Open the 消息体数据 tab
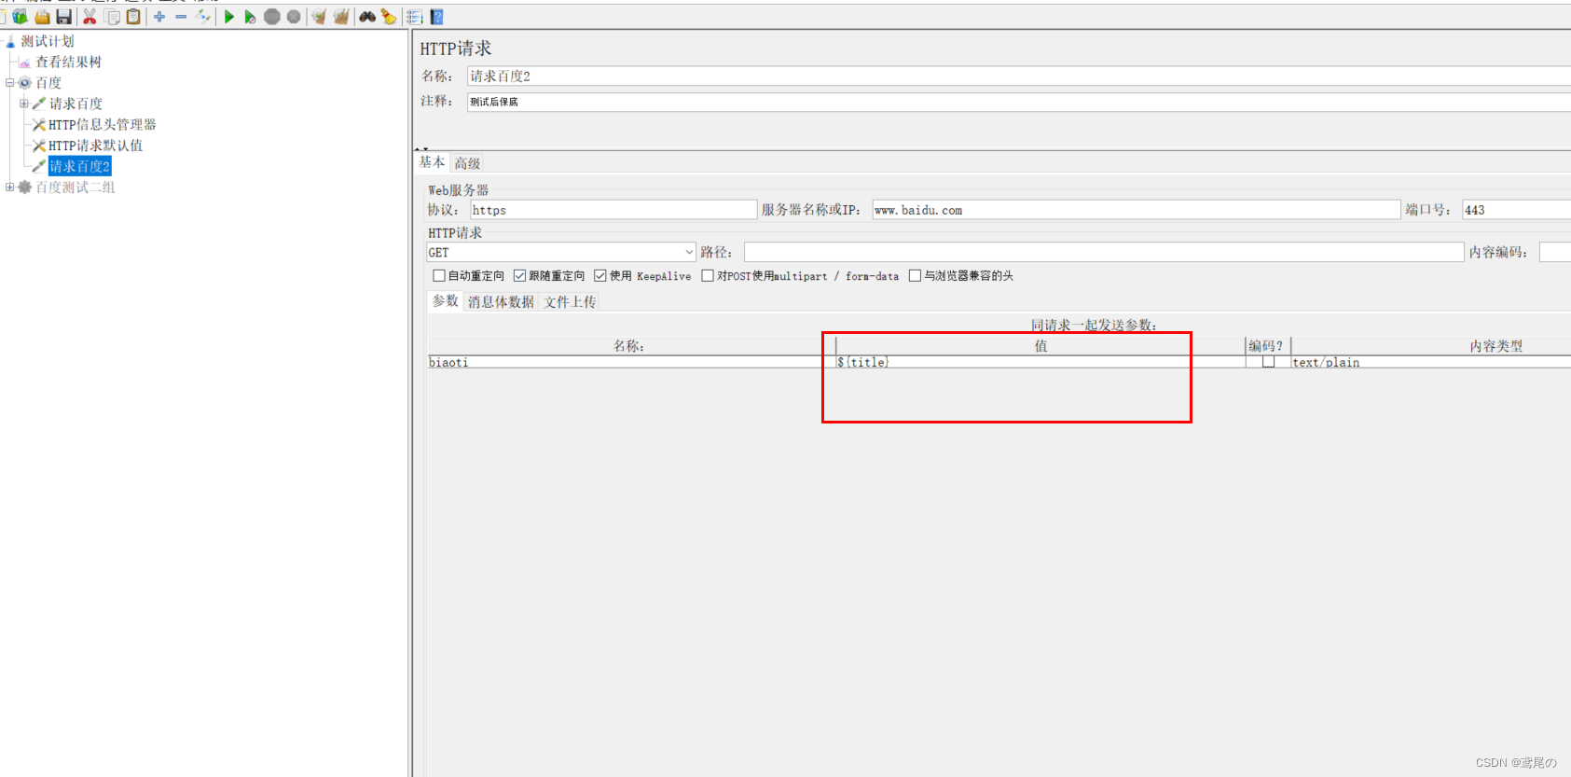Viewport: 1571px width, 777px height. coord(501,302)
